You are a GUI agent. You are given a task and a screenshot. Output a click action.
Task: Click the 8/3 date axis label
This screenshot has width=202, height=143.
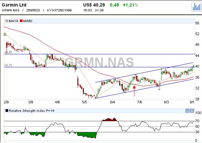[x=166, y=102]
